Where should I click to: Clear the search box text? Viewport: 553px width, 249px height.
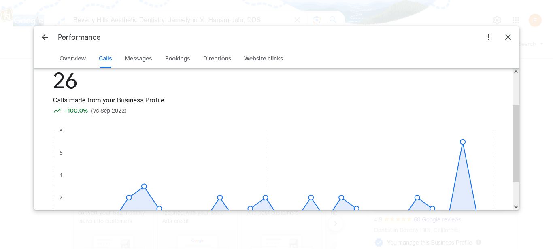[x=297, y=20]
